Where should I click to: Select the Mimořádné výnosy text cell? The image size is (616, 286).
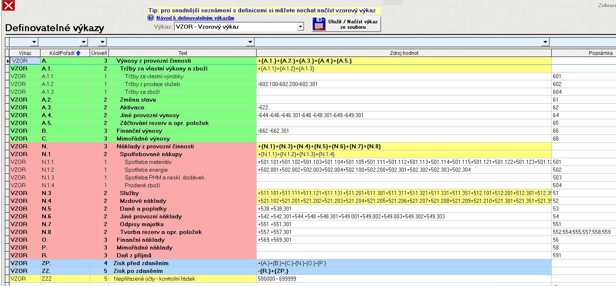183,138
